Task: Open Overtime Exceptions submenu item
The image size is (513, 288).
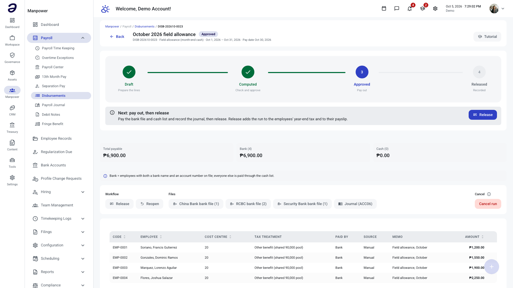Action: (61, 58)
